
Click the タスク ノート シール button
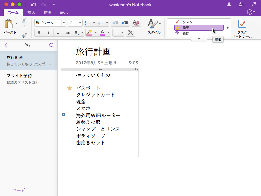[x=242, y=29]
